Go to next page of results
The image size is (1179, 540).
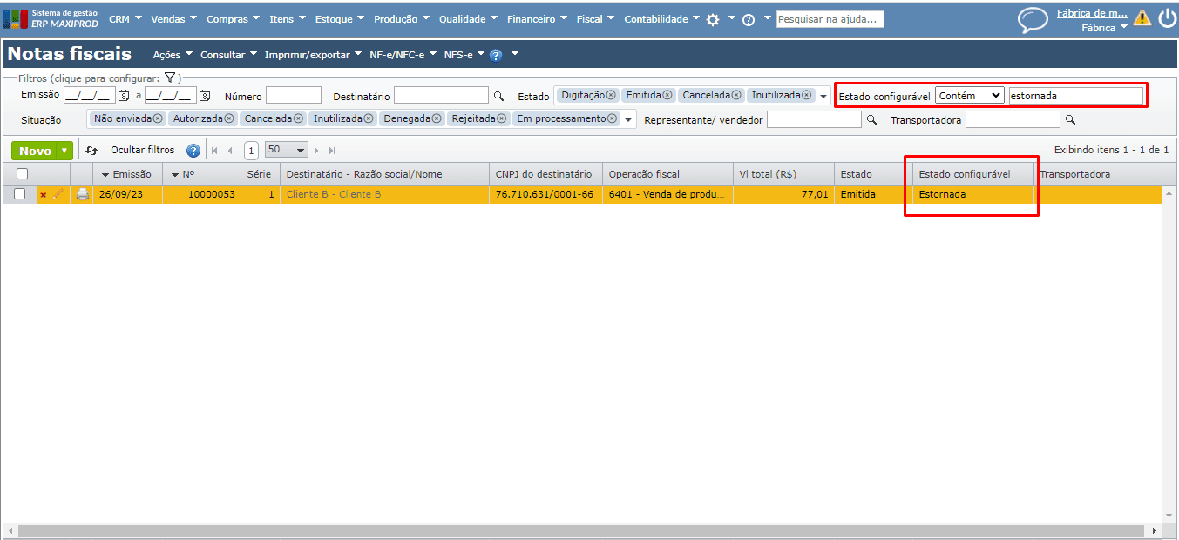click(316, 151)
